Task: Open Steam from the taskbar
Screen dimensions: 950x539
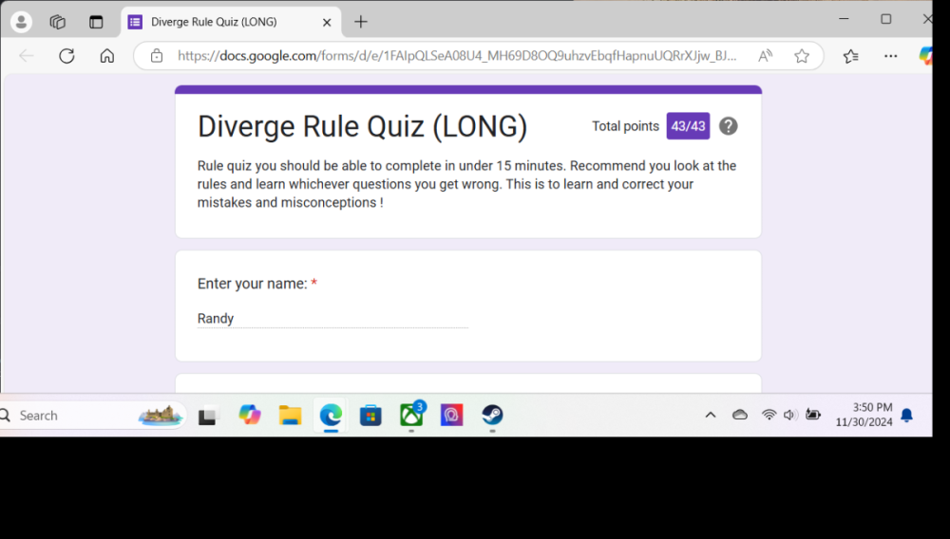Action: (x=491, y=415)
